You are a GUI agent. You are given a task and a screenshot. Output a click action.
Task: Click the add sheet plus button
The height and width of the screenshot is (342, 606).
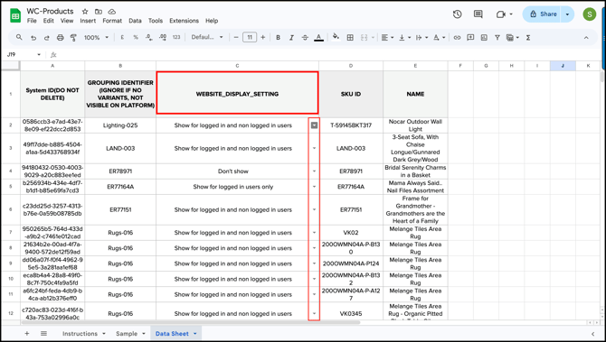pos(26,334)
